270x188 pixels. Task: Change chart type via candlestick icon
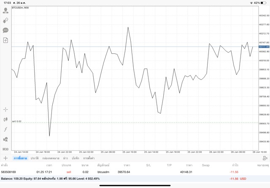coord(5,119)
